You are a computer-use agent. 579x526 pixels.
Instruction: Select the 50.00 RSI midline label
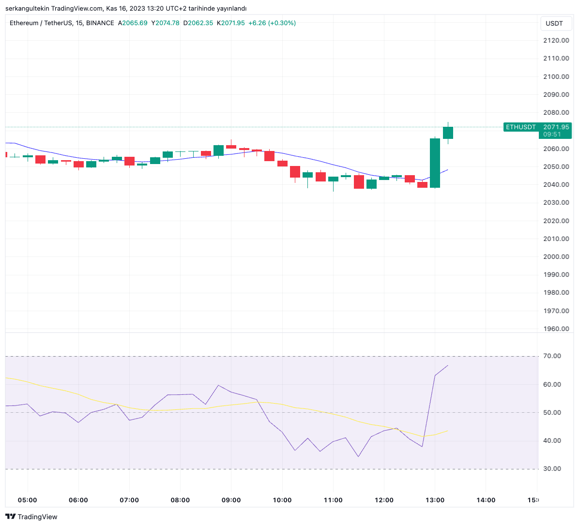(552, 412)
